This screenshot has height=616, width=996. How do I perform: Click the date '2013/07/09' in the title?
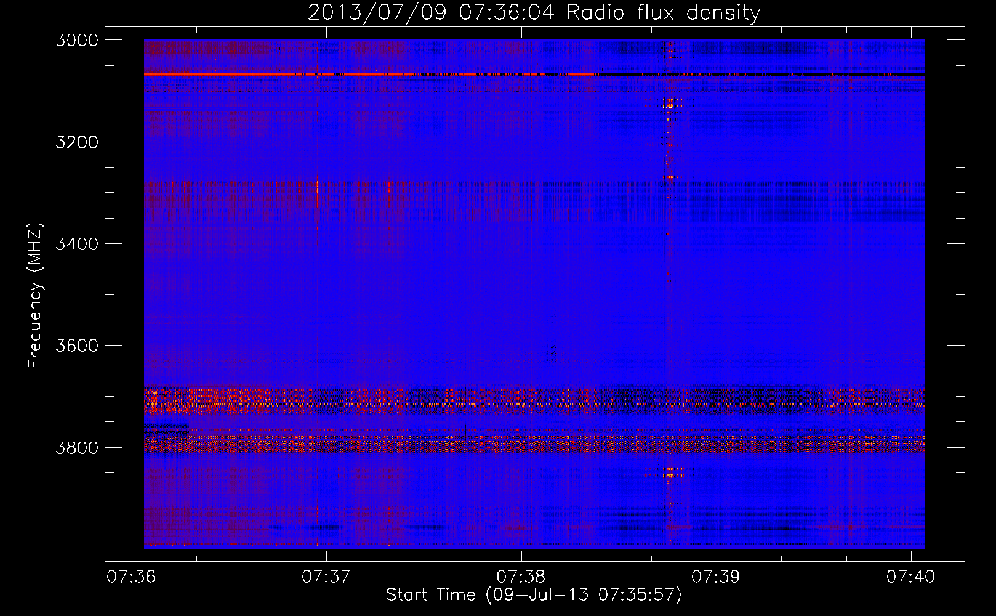point(377,13)
